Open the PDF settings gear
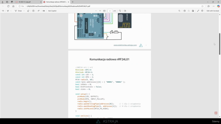Image resolution: width=221 pixels, height=124 pixels. pyautogui.click(x=202, y=11)
